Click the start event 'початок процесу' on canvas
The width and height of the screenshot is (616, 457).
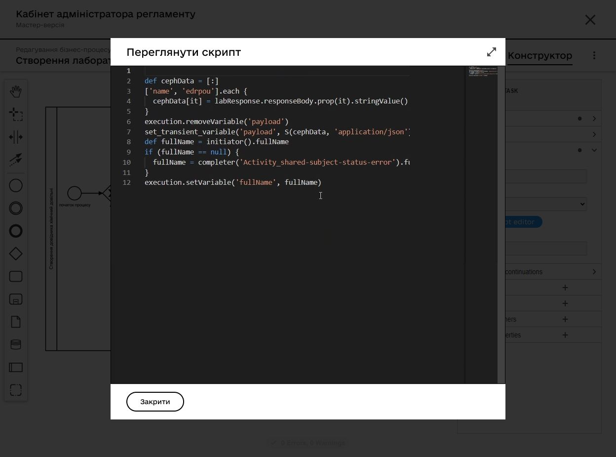click(x=75, y=193)
